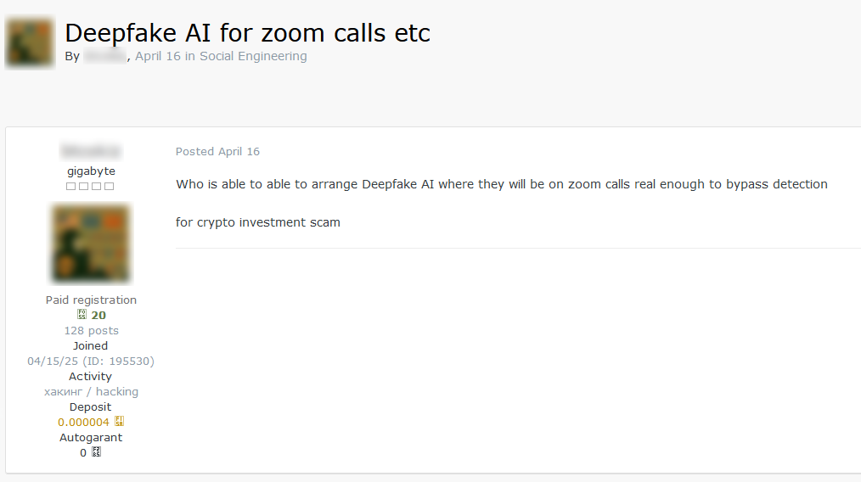Click the small avatar beside the thread title
Image resolution: width=861 pixels, height=482 pixels.
click(x=31, y=42)
